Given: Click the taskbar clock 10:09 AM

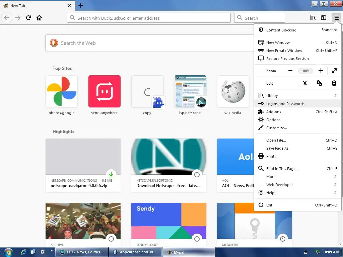Looking at the screenshot, I should pos(331,252).
